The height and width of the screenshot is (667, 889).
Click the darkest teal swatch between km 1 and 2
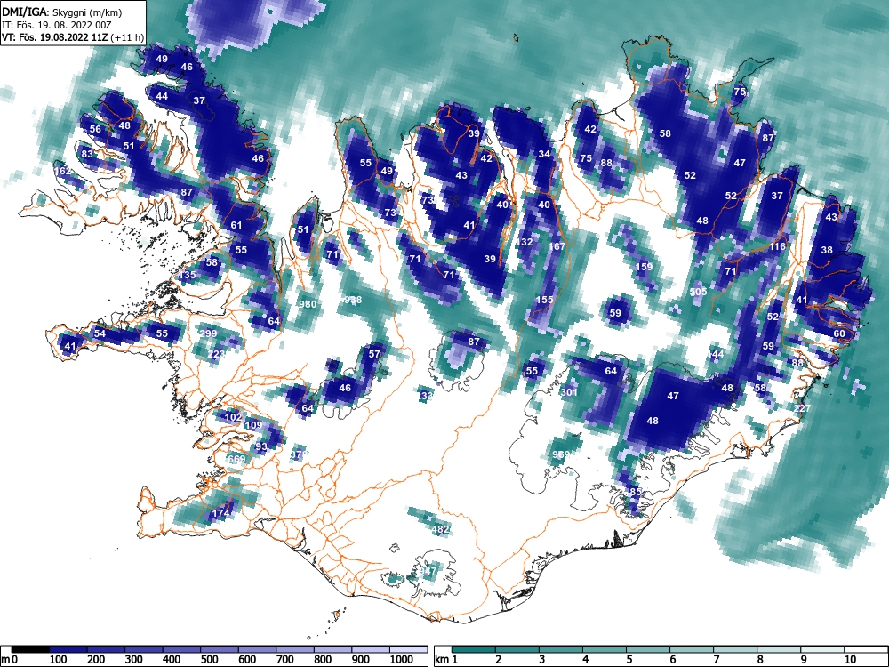tap(474, 649)
